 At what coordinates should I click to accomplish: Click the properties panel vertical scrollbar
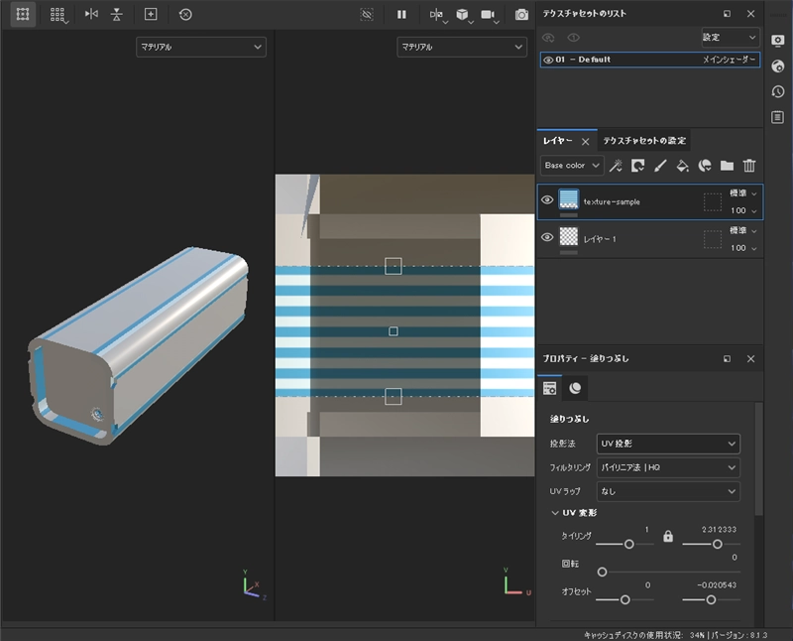point(758,459)
